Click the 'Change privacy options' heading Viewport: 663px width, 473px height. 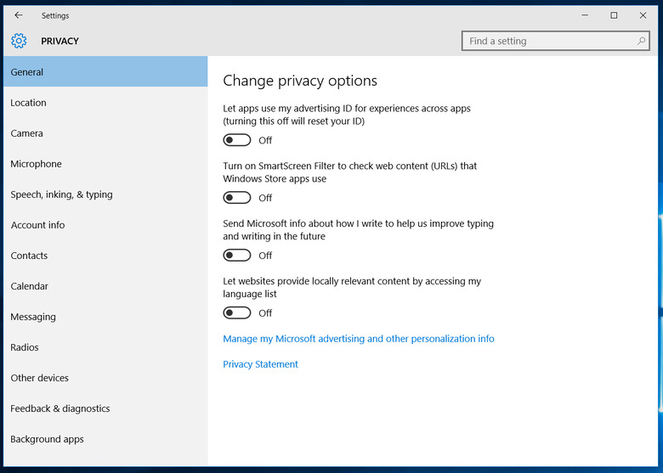300,81
